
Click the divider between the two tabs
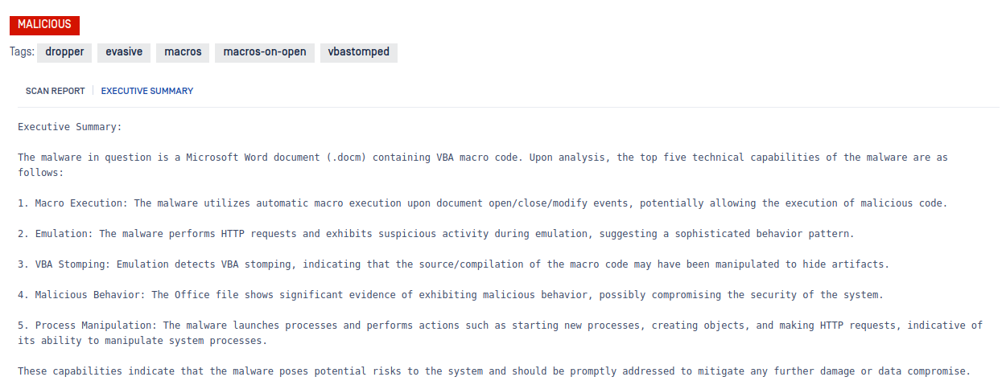pyautogui.click(x=93, y=91)
